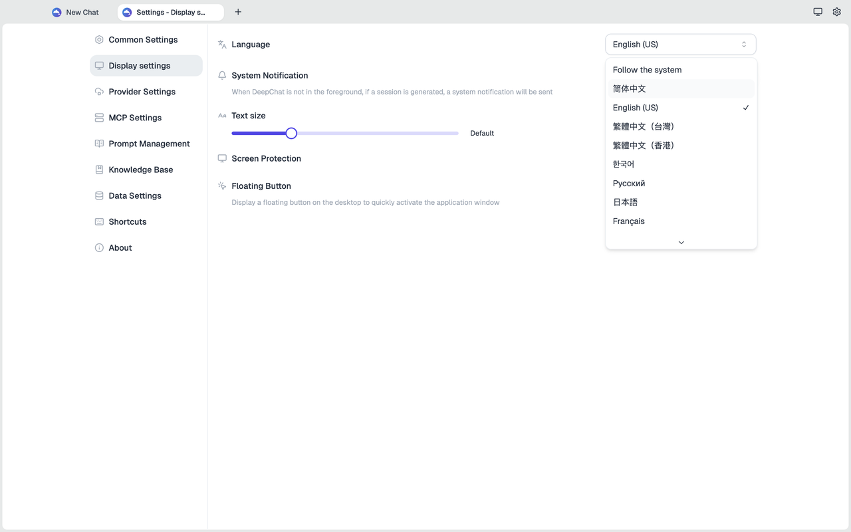The image size is (851, 532).
Task: Choose Follow the system language option
Action: pyautogui.click(x=647, y=69)
